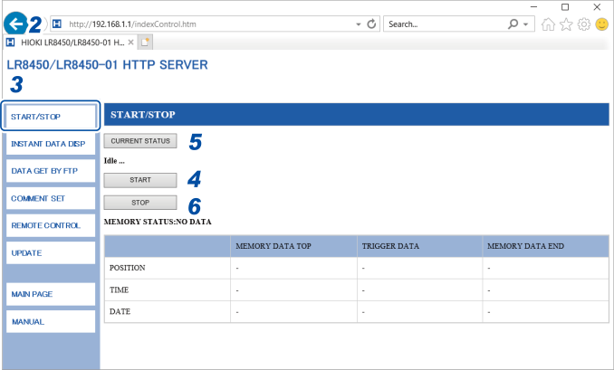Expand the search provider dropdown arrow
614x370 pixels.
(526, 24)
